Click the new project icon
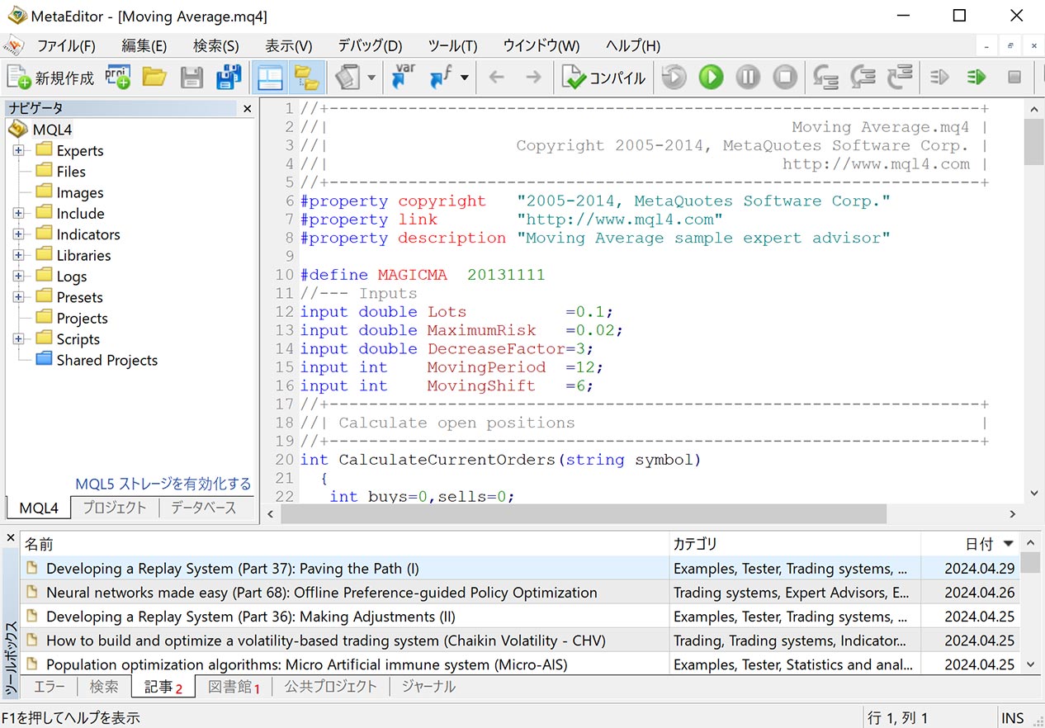 coord(118,78)
